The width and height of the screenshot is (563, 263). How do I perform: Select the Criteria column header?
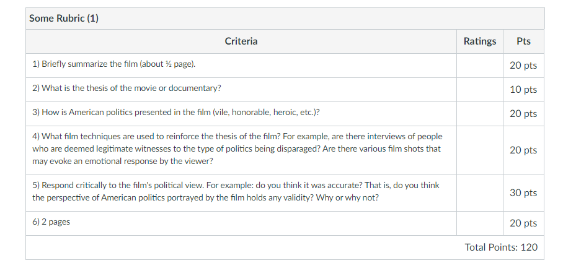(241, 41)
